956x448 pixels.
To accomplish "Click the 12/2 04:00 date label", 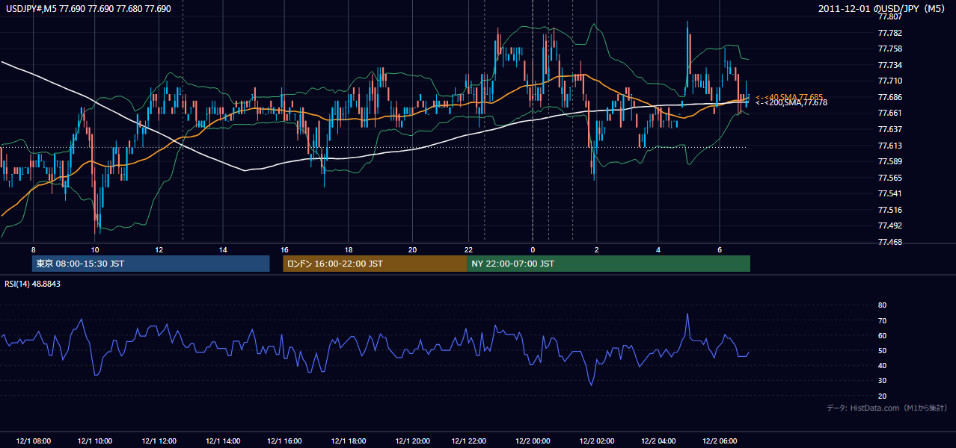I will coord(658,441).
